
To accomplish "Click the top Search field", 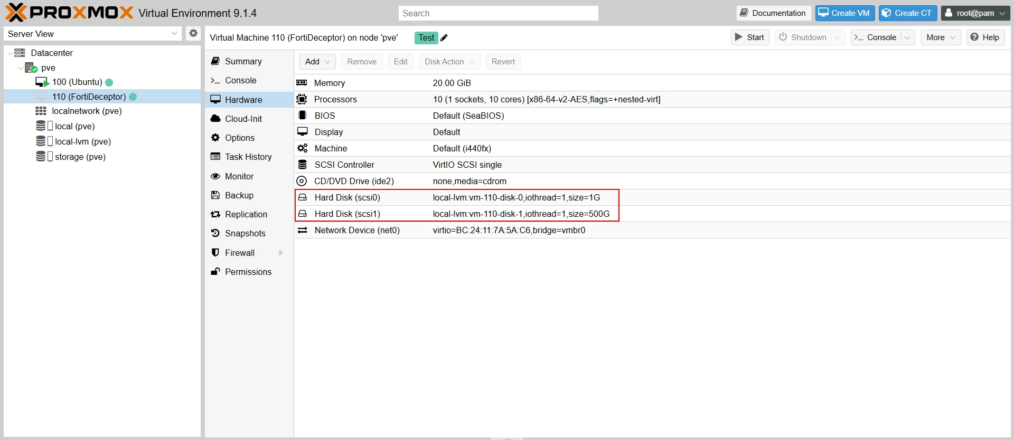I will 499,13.
